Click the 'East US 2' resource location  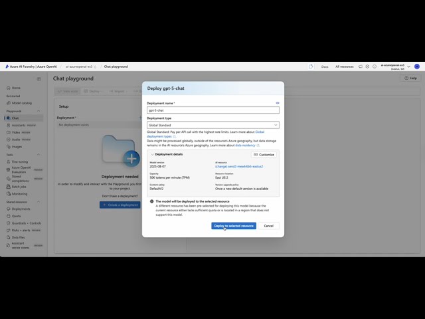pyautogui.click(x=221, y=177)
